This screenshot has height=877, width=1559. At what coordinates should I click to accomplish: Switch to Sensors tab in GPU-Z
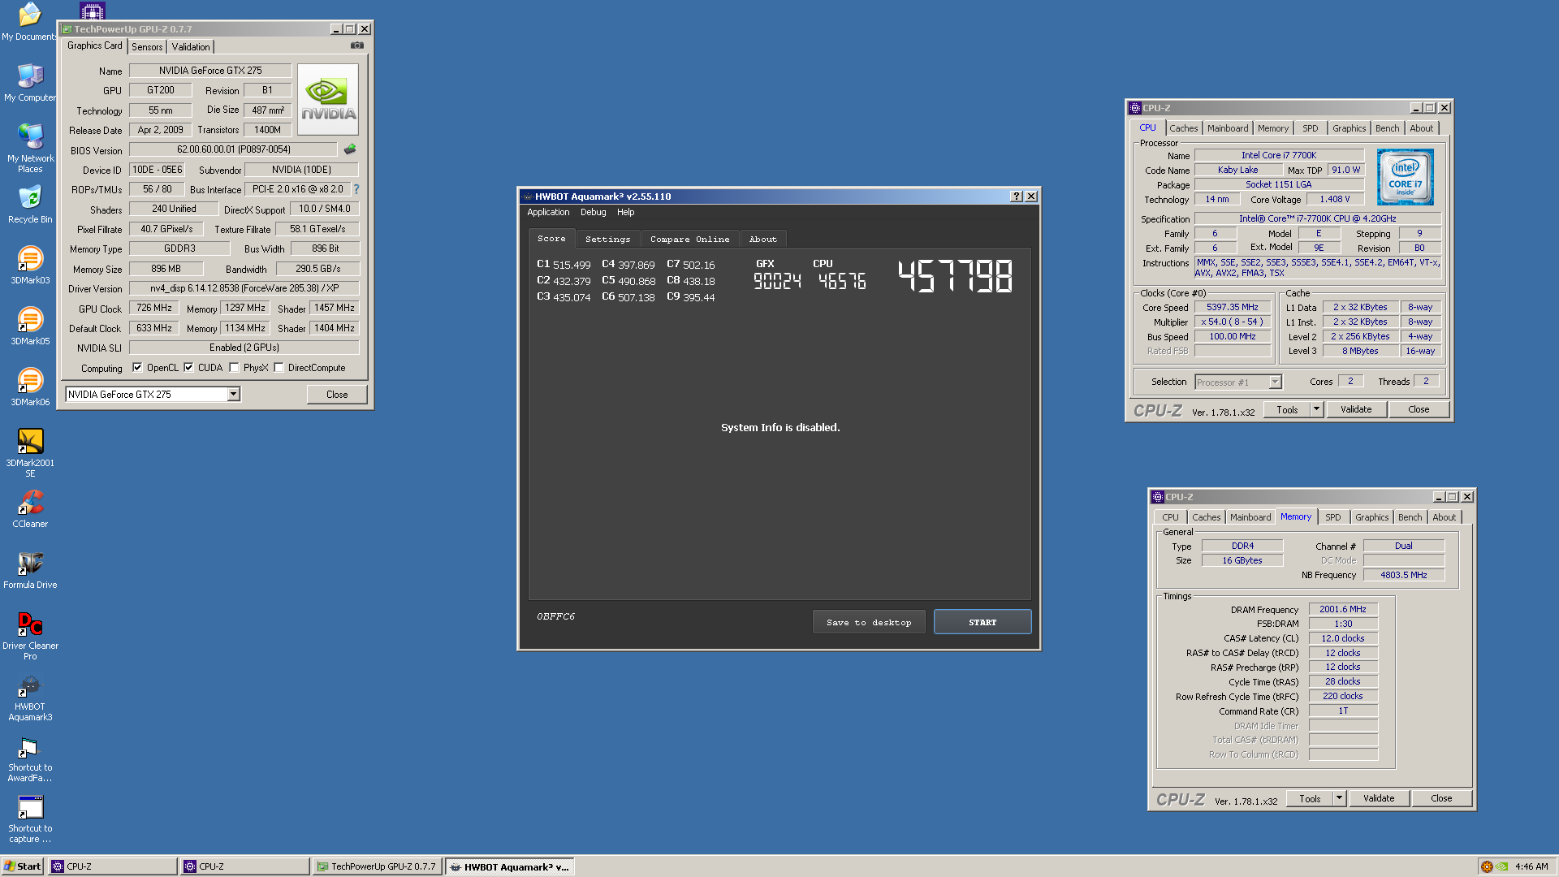(x=147, y=47)
